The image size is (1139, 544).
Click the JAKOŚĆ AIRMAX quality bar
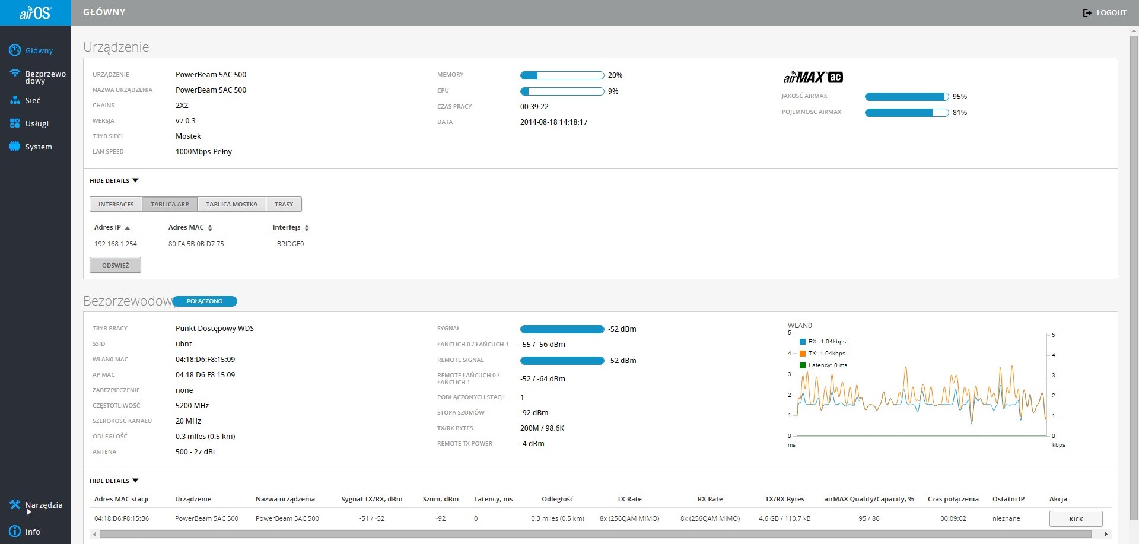tap(906, 97)
